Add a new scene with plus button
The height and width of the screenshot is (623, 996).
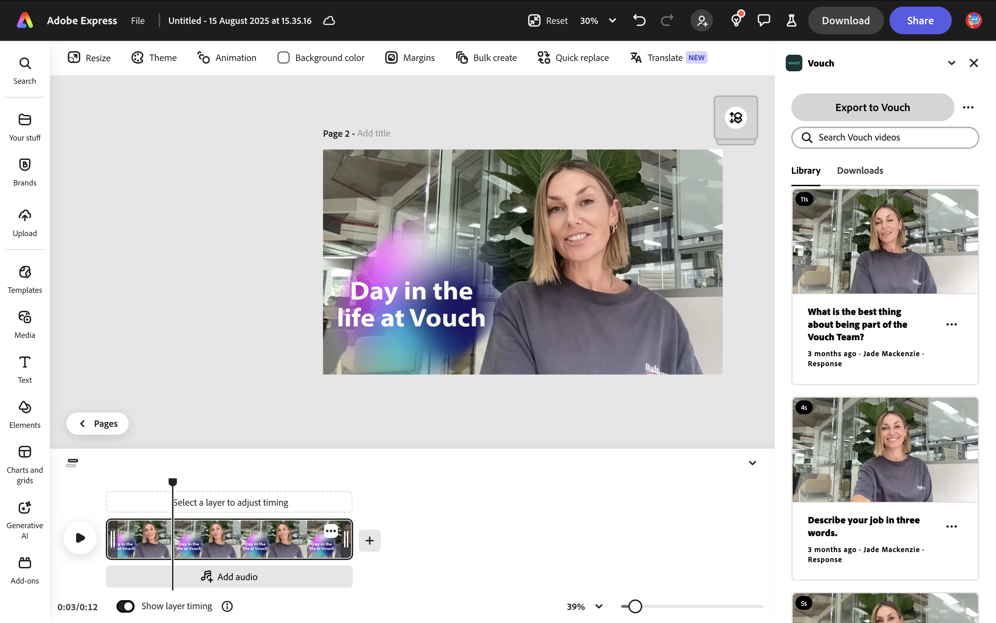click(x=370, y=540)
